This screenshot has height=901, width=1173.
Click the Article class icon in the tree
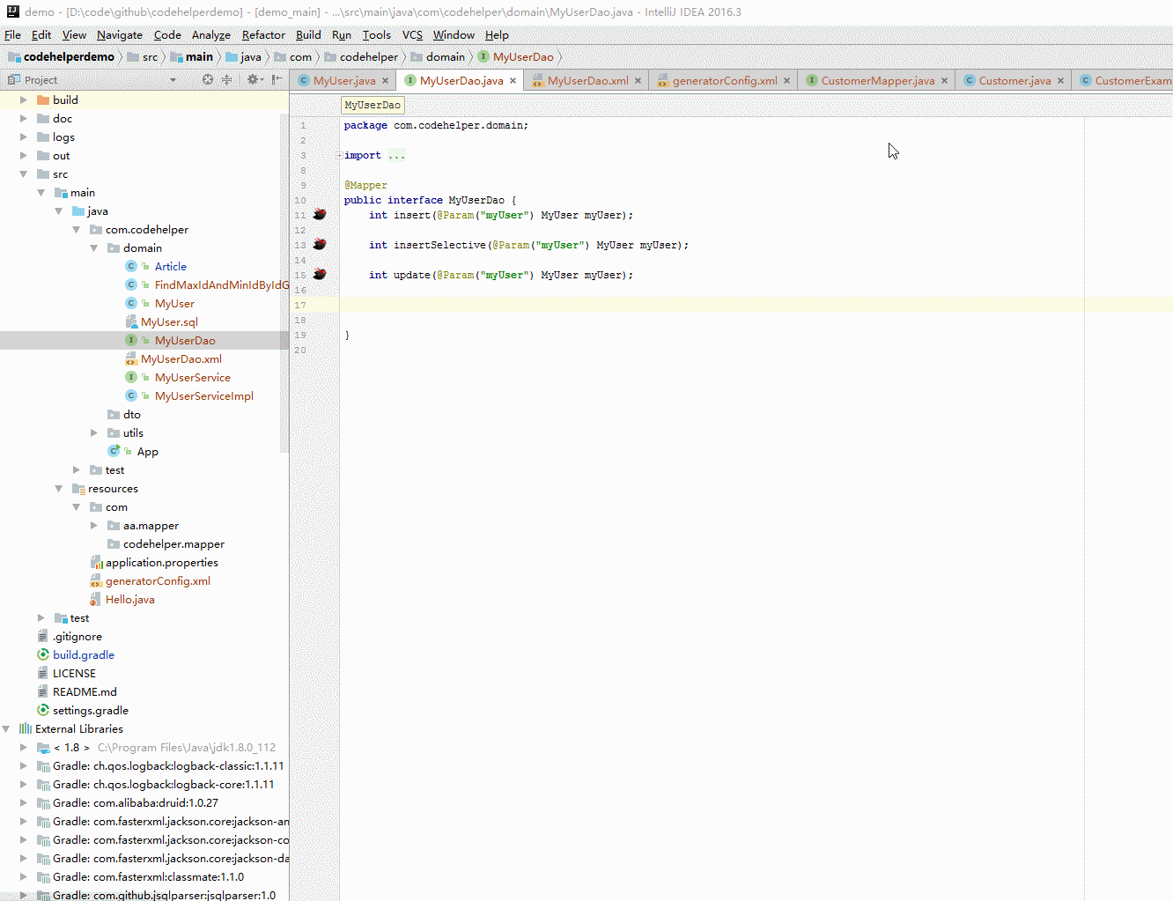click(131, 266)
